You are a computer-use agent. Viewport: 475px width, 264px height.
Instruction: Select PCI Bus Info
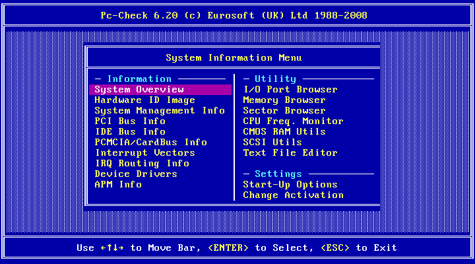pyautogui.click(x=130, y=121)
